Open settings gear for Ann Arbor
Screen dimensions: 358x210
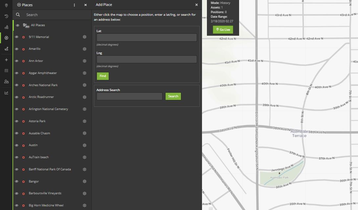click(84, 61)
